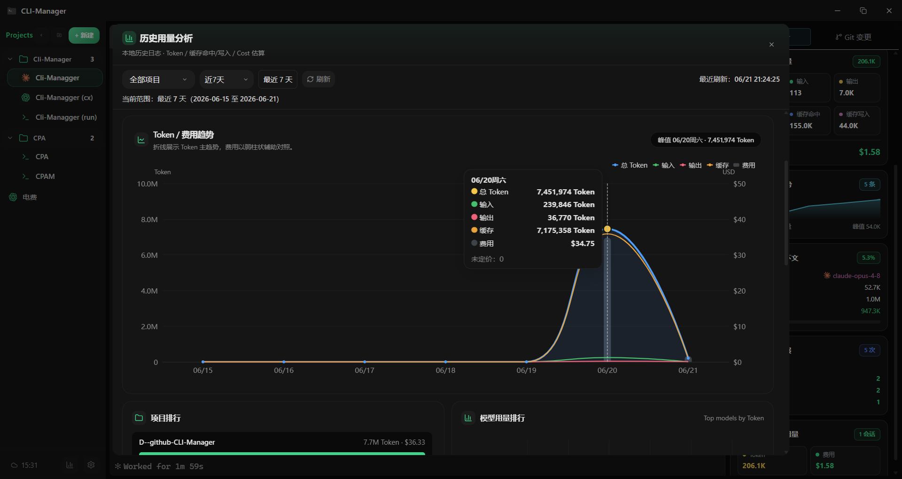902x479 pixels.
Task: Click the trend line icon beside Token / 费用趋势
Action: [141, 139]
